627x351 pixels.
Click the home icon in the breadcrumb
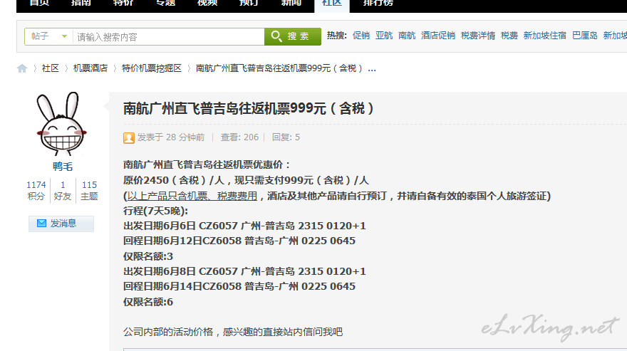[x=22, y=68]
